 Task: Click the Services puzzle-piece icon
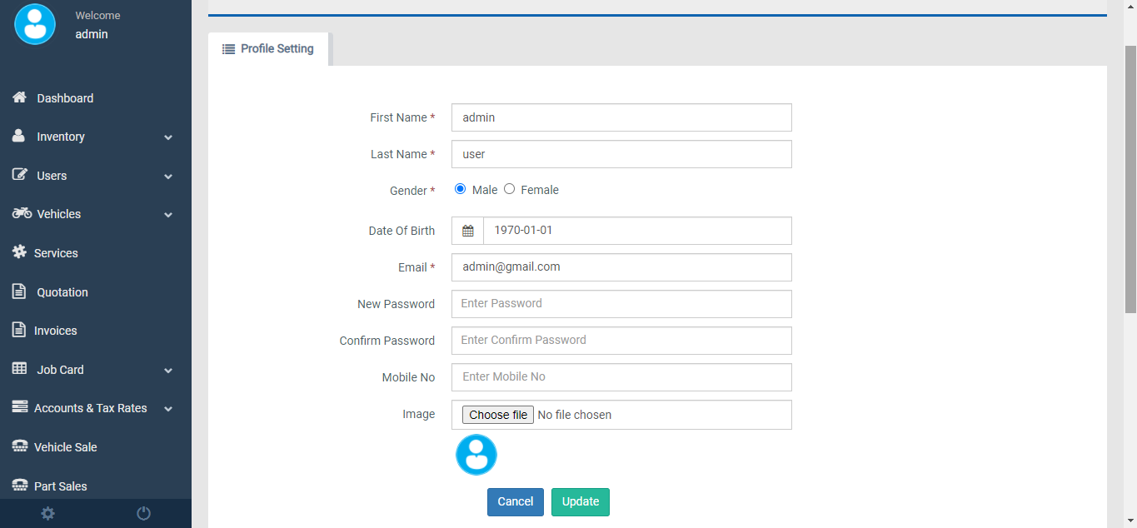coord(19,252)
